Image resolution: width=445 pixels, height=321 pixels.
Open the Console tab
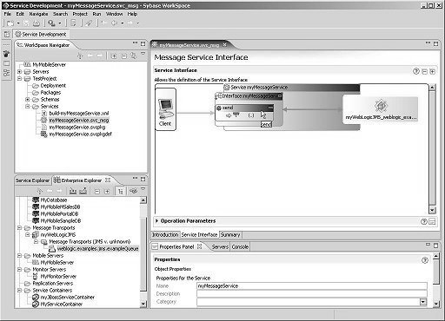pos(240,246)
